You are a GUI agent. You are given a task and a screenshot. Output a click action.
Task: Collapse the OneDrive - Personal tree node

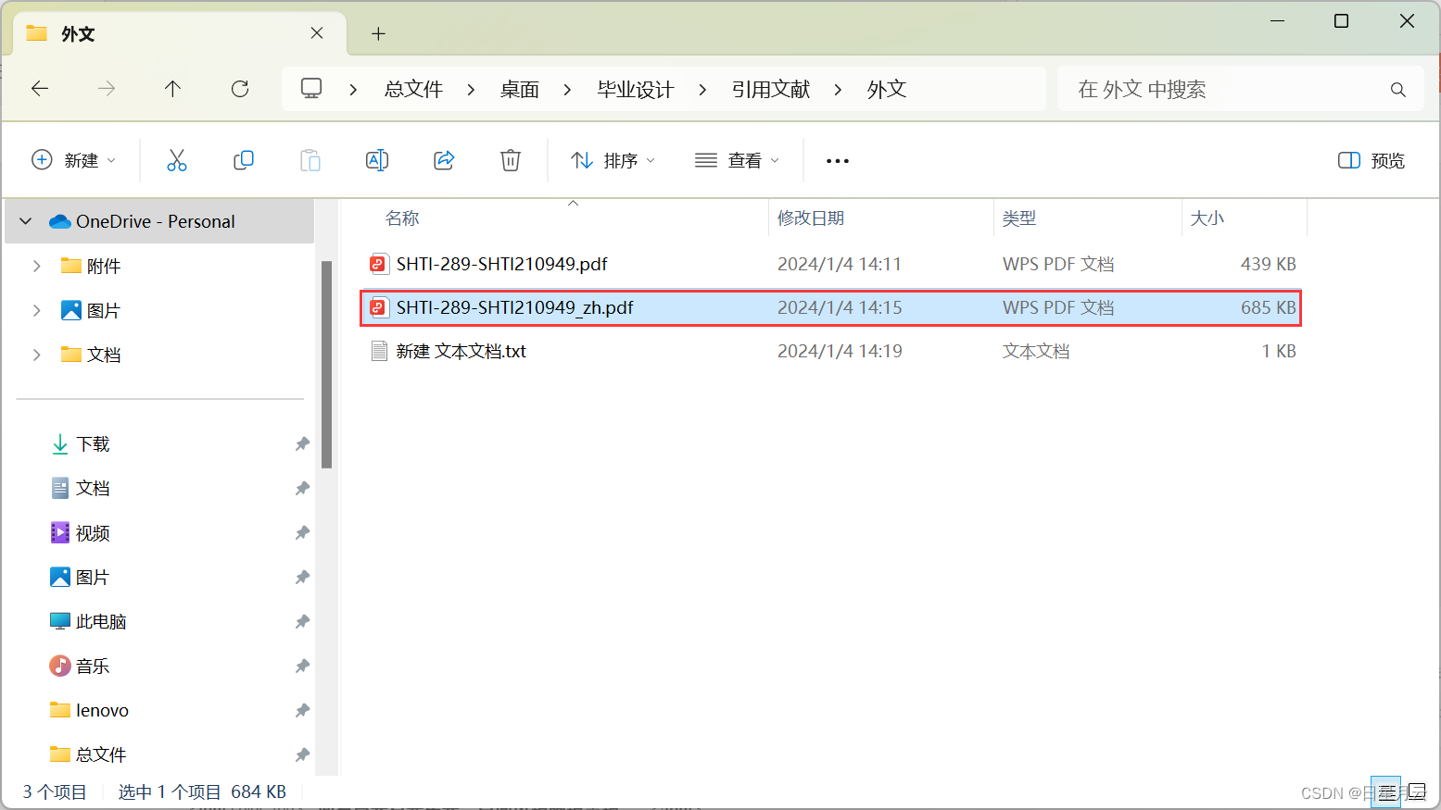(26, 221)
